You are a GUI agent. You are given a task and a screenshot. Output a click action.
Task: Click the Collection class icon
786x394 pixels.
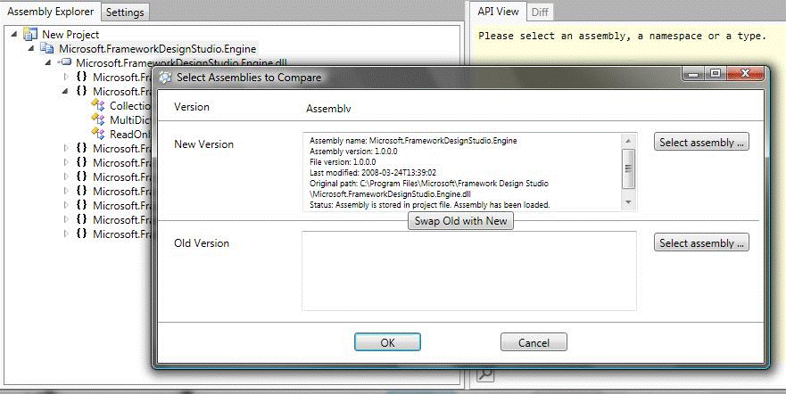97,105
